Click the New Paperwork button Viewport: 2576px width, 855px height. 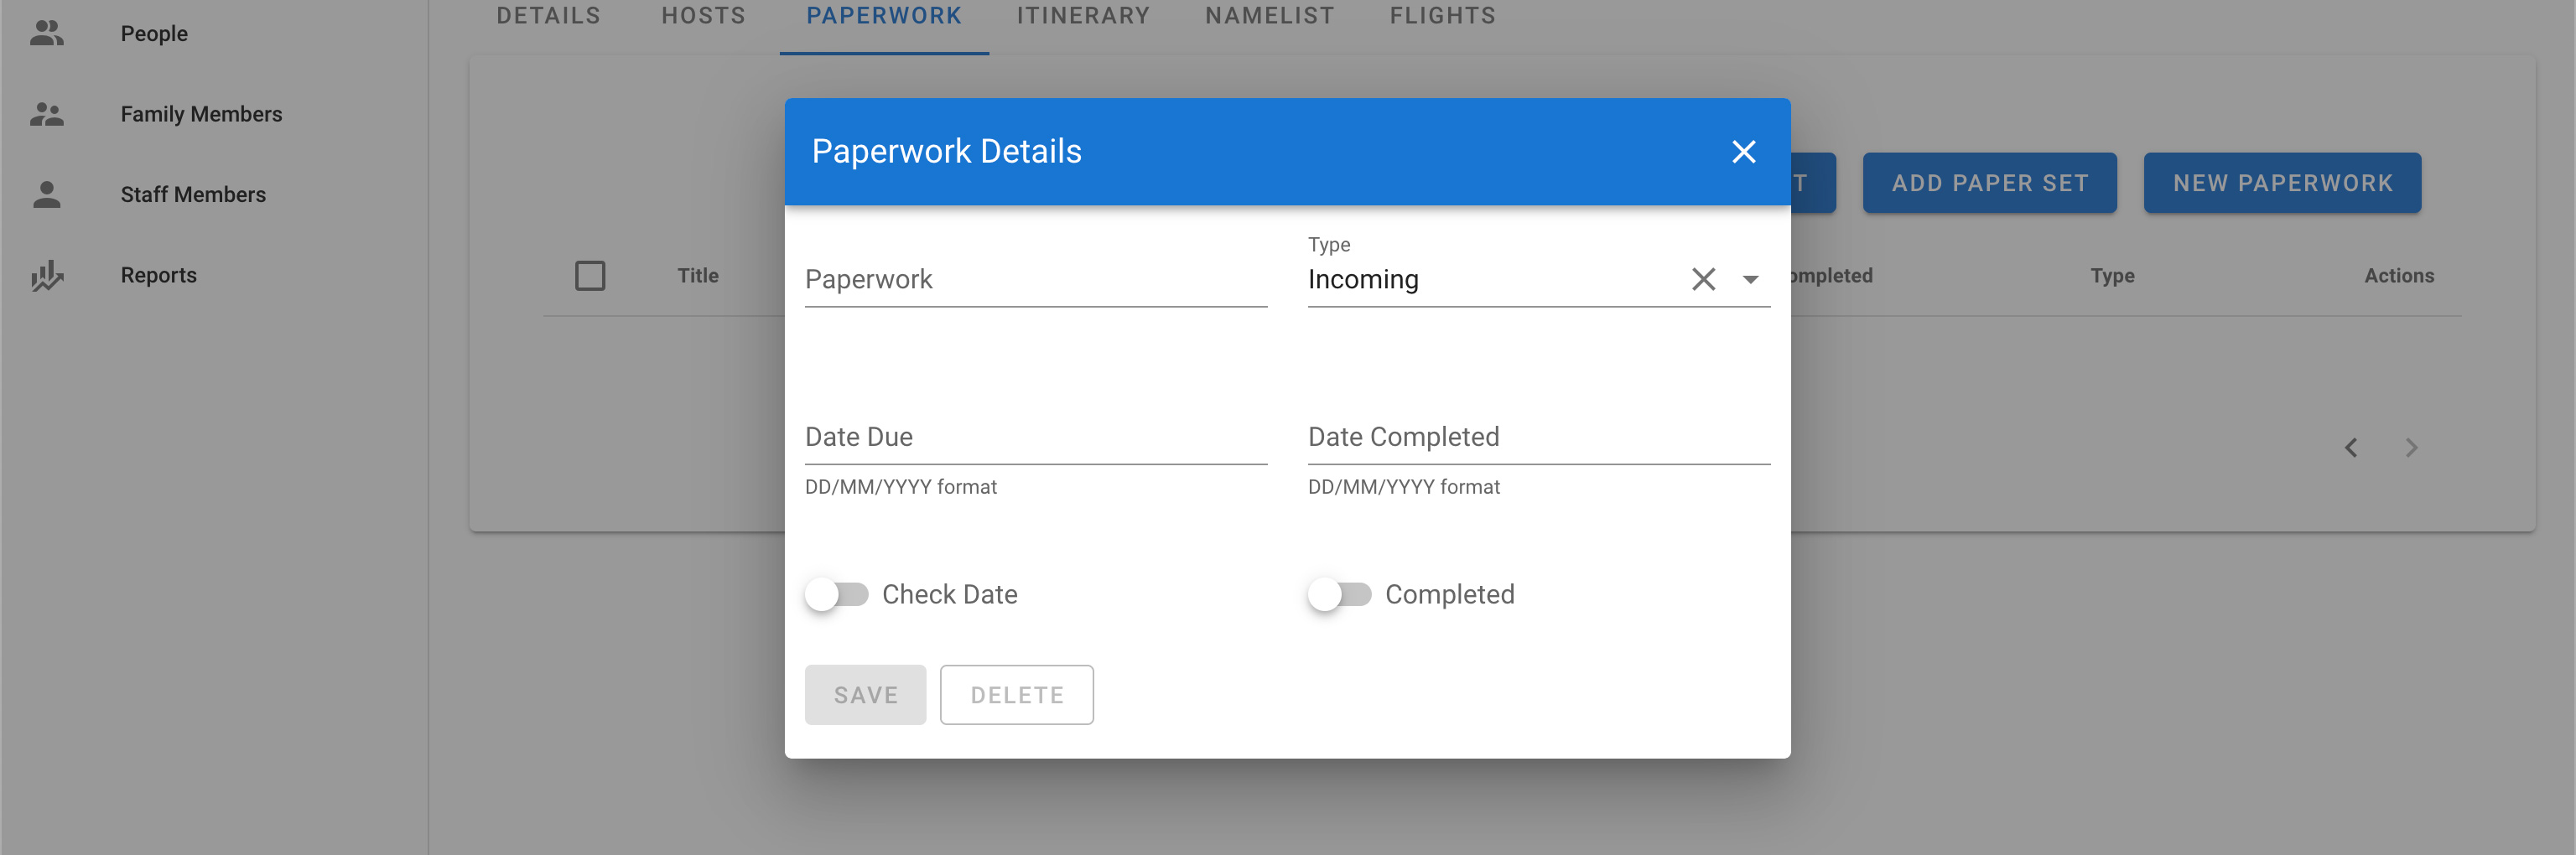[2282, 183]
